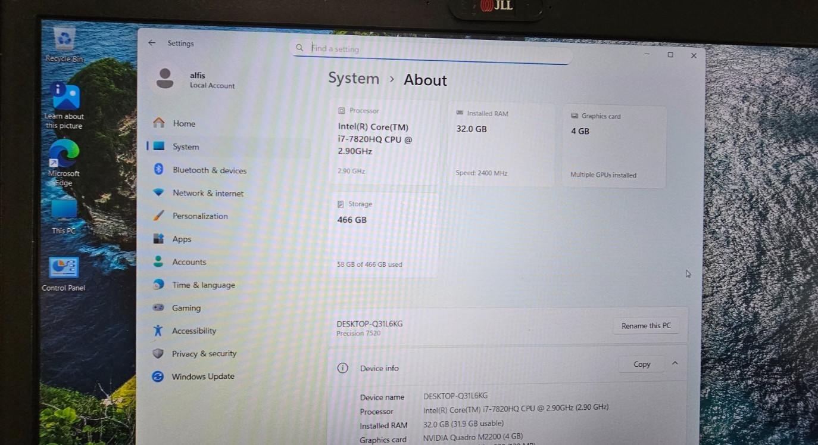Click 58 GB of 466 GB used
818x445 pixels.
[x=370, y=264]
